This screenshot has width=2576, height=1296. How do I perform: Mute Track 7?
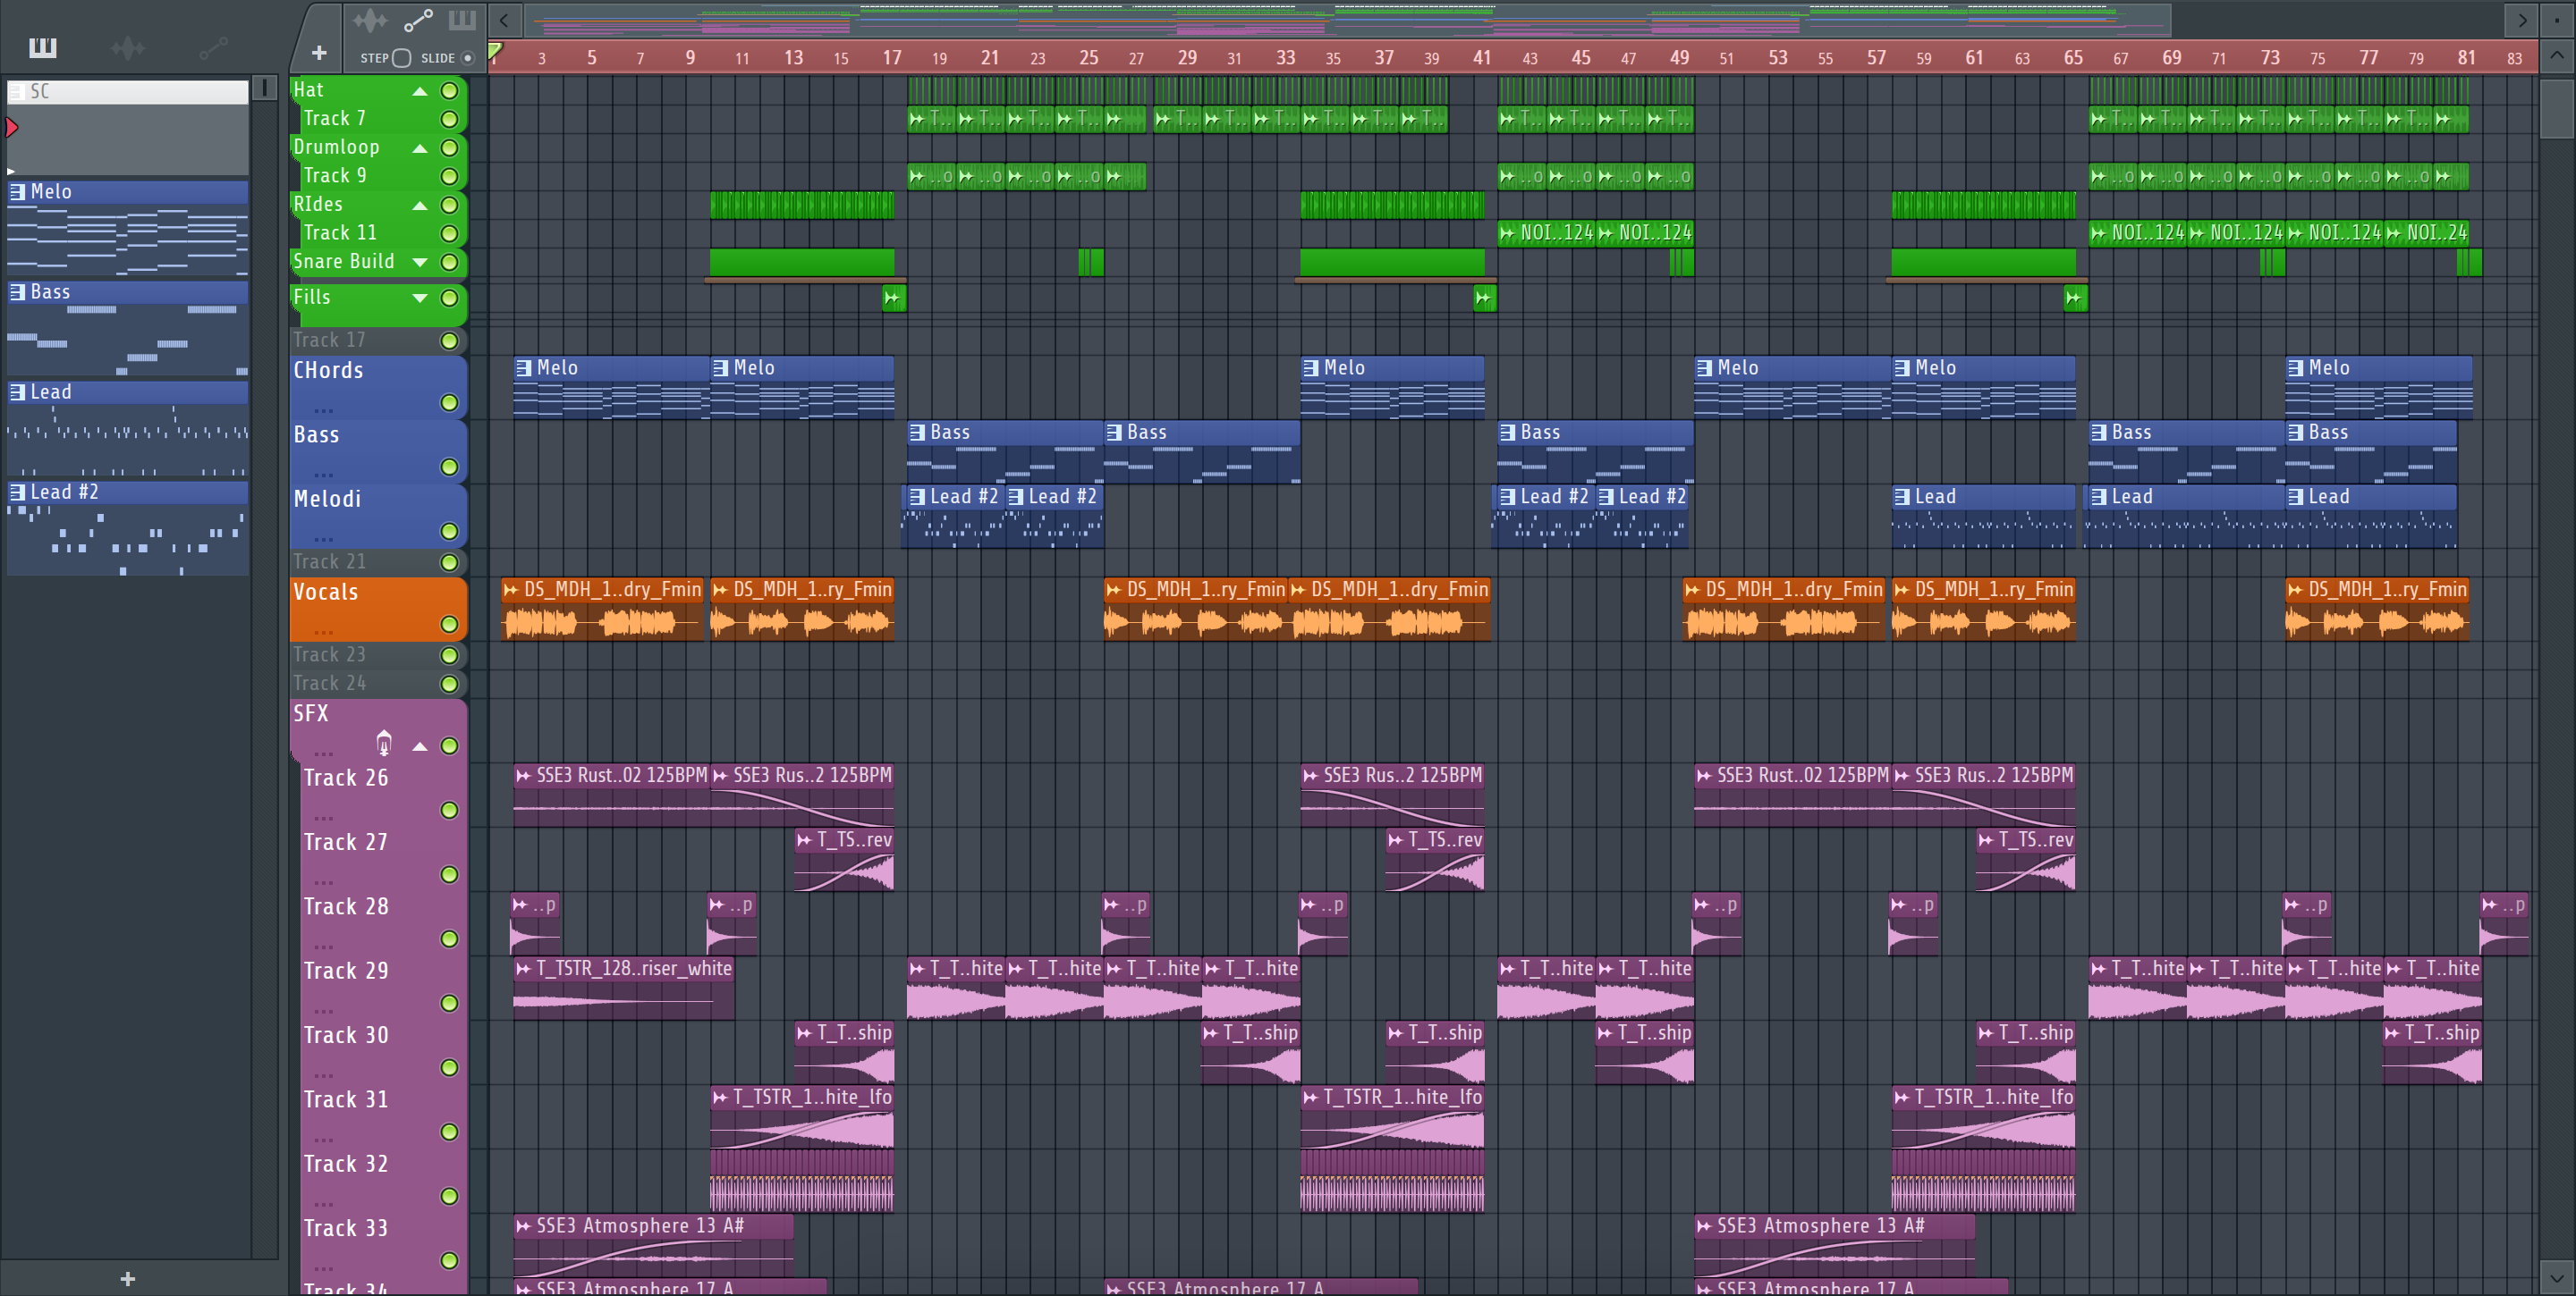pos(450,119)
